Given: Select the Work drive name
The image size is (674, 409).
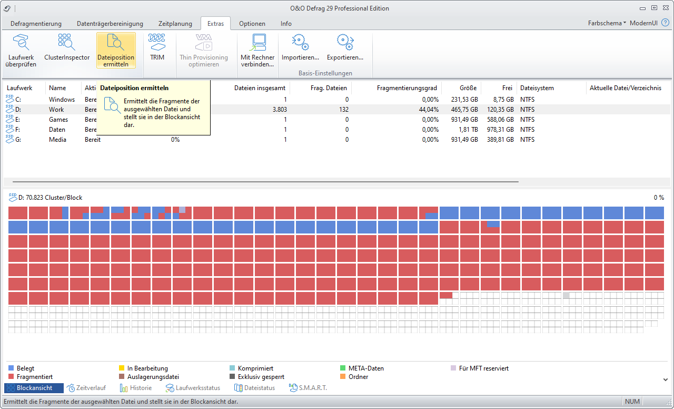Looking at the screenshot, I should pyautogui.click(x=56, y=109).
